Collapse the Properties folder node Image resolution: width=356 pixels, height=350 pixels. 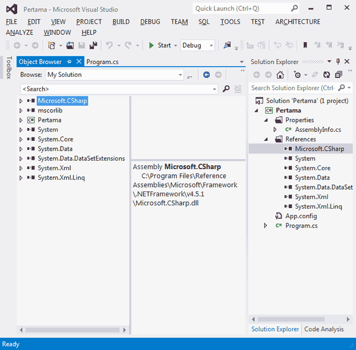click(266, 120)
